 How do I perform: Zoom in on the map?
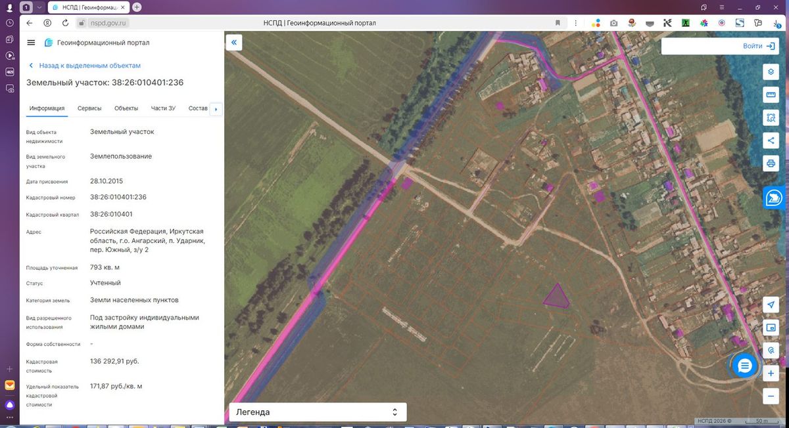[771, 374]
